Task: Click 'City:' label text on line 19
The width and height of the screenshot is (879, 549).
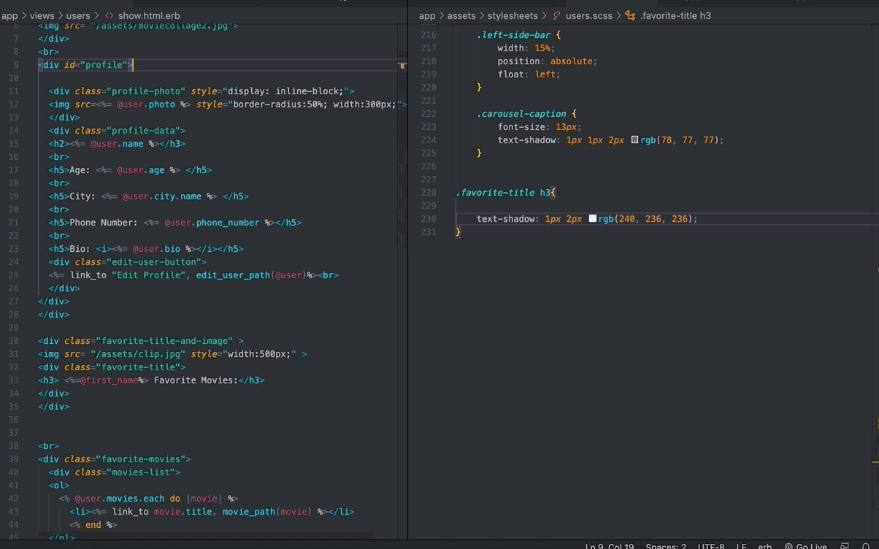Action: (83, 196)
